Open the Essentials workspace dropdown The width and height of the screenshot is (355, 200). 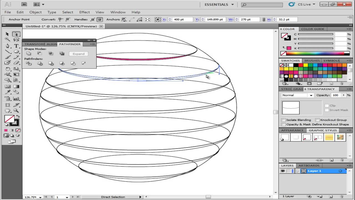click(219, 4)
